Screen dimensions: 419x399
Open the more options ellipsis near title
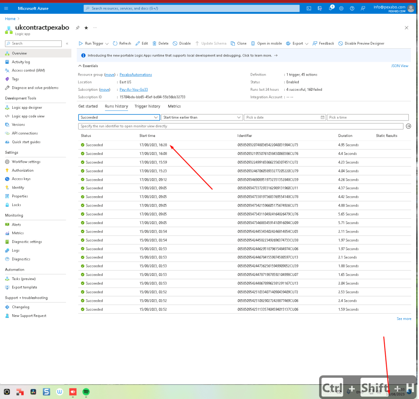(95, 28)
